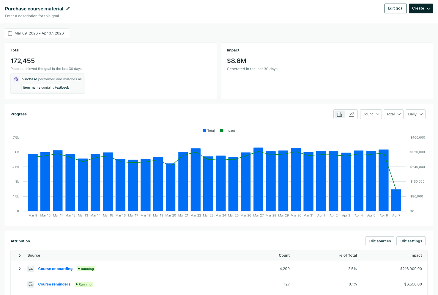
Task: Open the calendar icon on the date range picker
Action: (x=10, y=33)
